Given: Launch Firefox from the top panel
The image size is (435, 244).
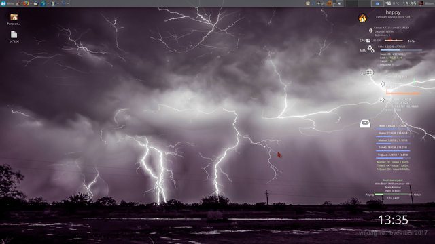Looking at the screenshot, I should coord(26,3).
